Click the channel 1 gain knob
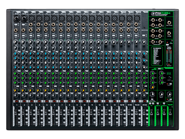This screenshot has height=139, width=185. point(16,42)
